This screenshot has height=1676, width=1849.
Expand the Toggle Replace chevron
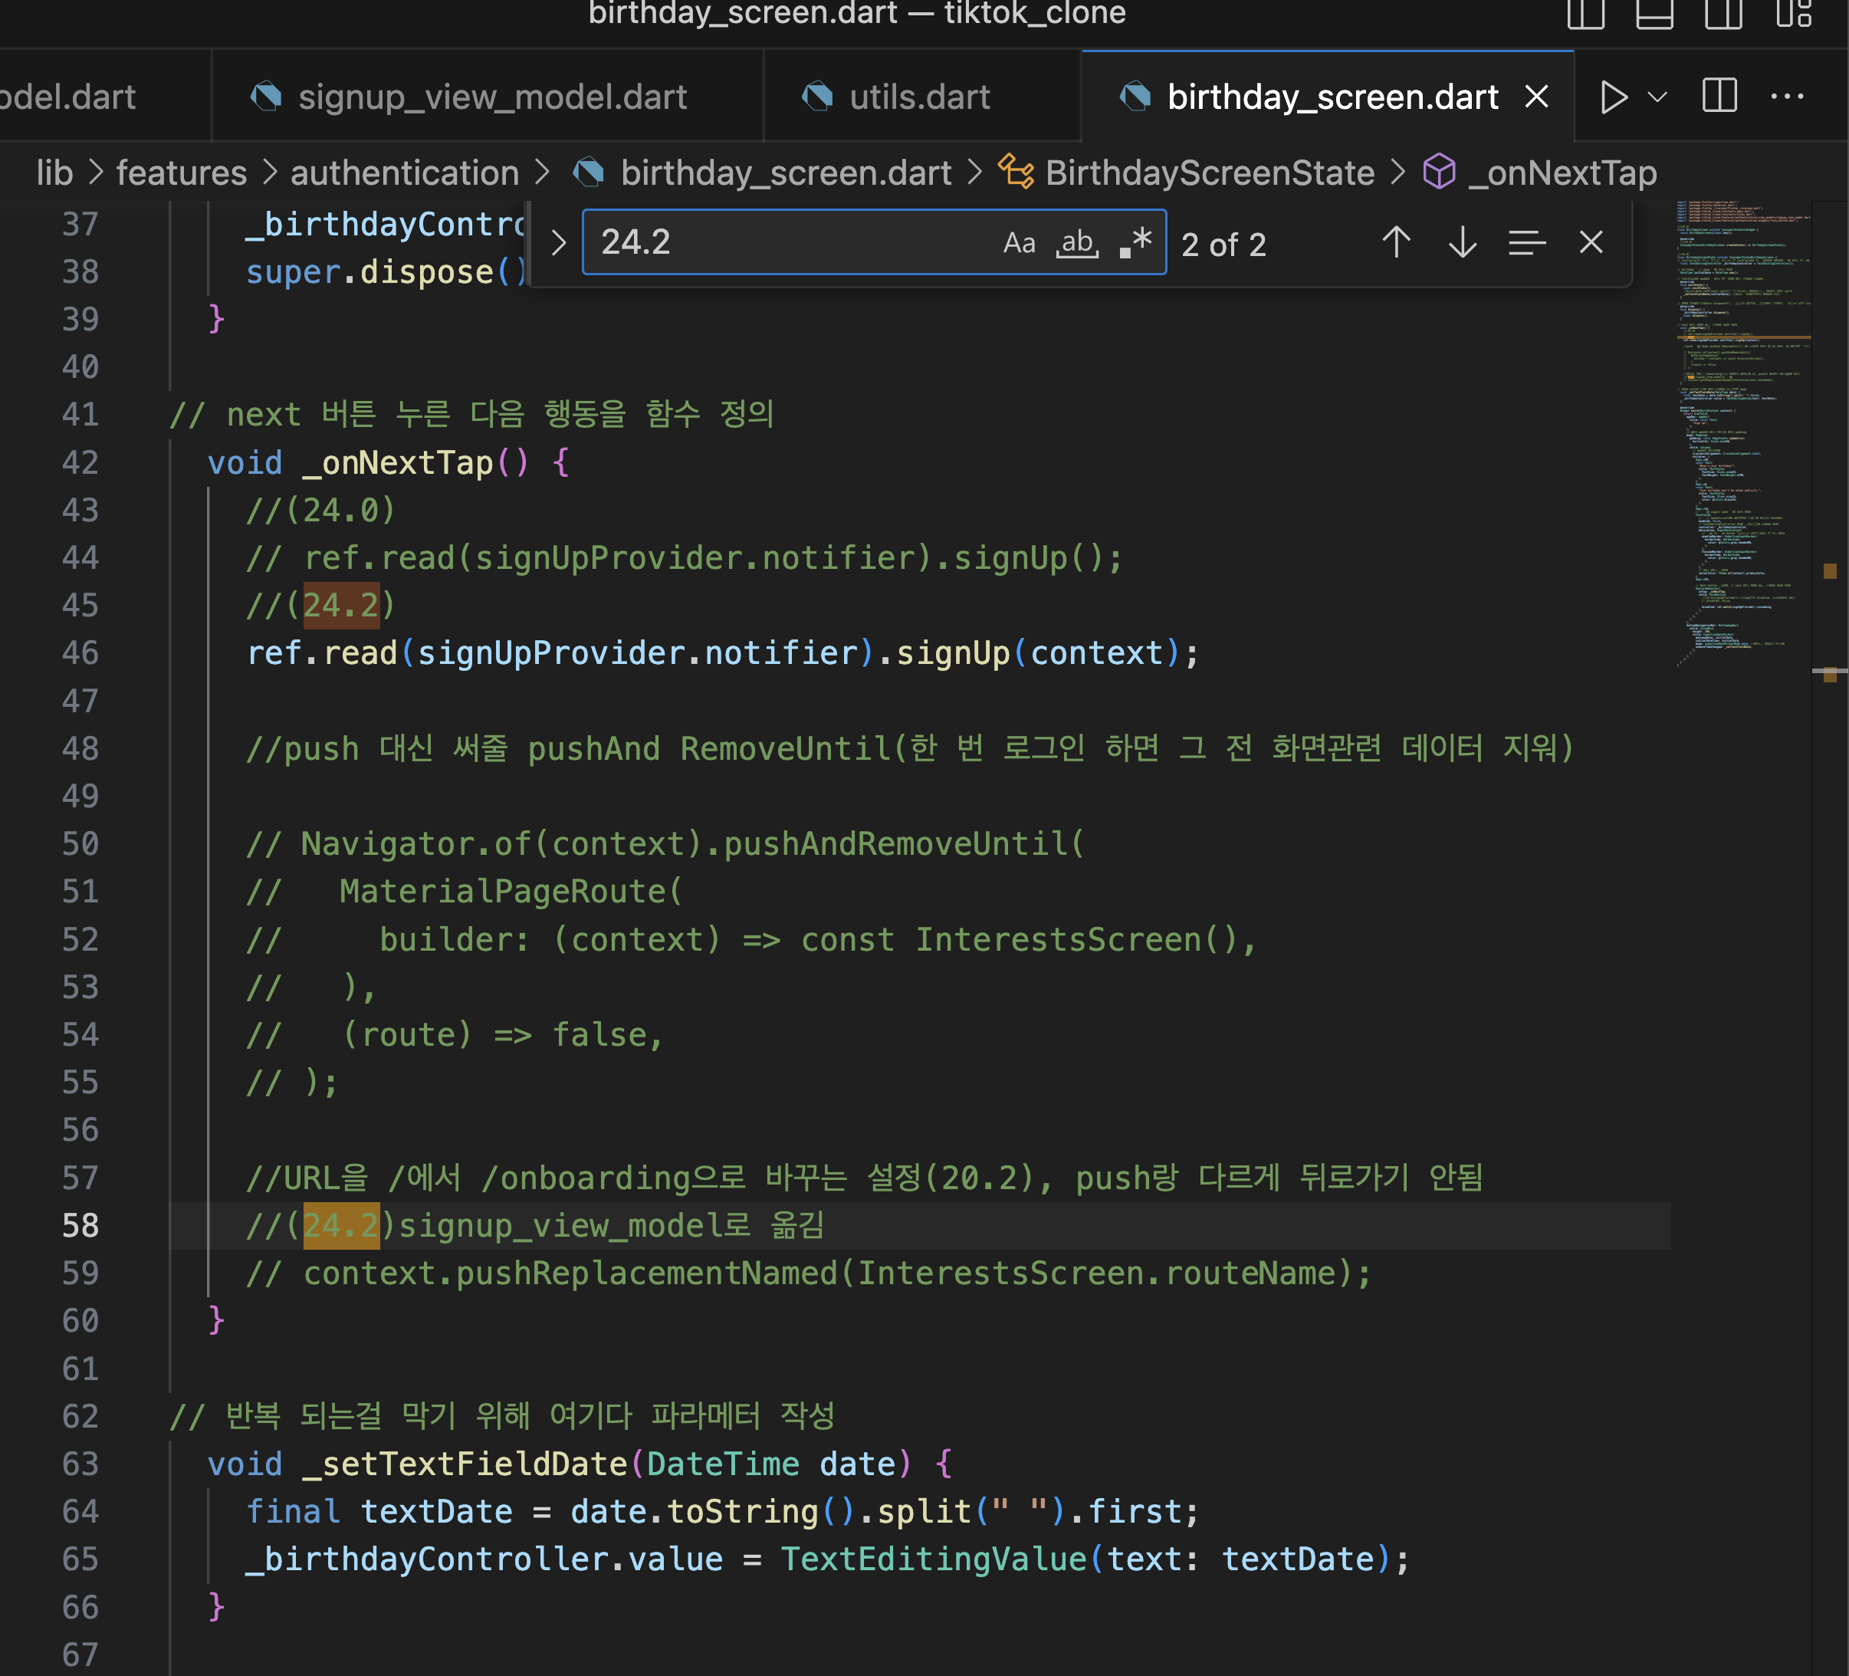pos(559,243)
